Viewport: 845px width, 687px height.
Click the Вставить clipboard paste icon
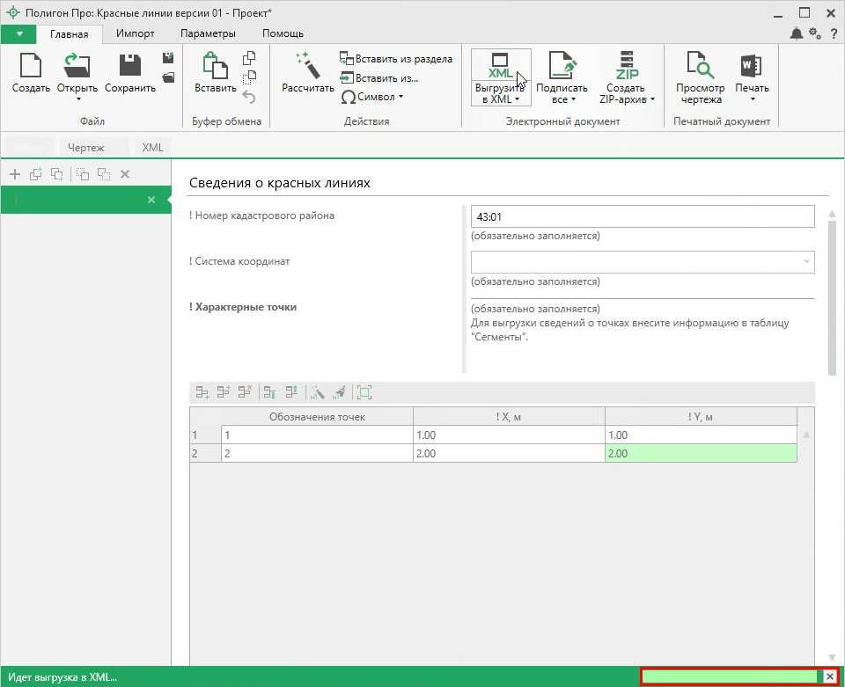(215, 67)
